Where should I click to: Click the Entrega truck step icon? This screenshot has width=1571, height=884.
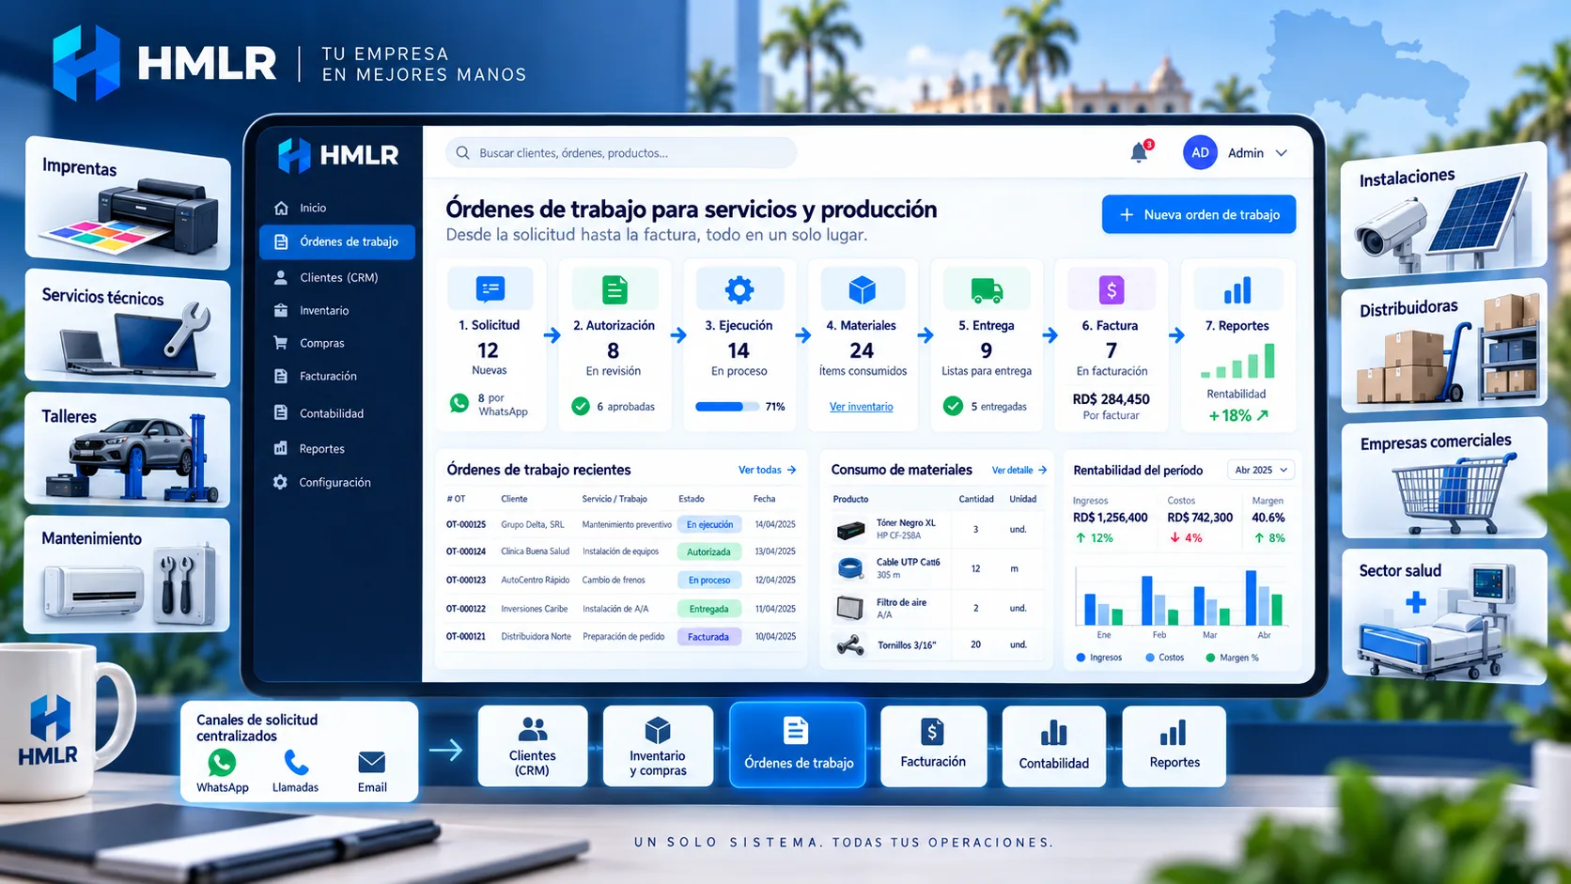point(987,289)
